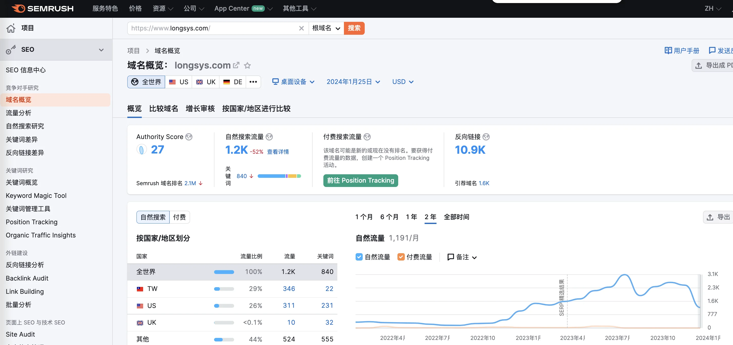Image resolution: width=733 pixels, height=345 pixels.
Task: Click the 项目 breadcrumb link
Action: pos(133,51)
